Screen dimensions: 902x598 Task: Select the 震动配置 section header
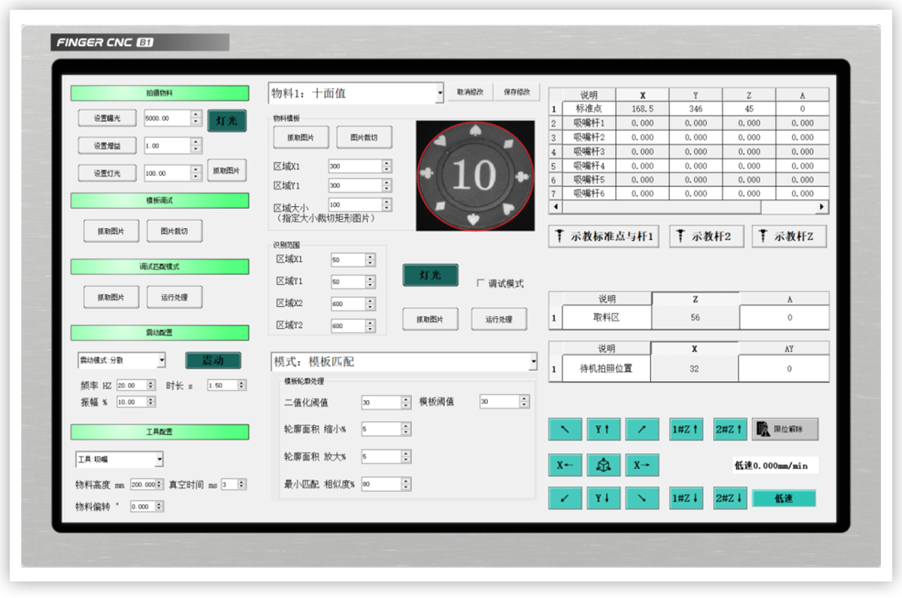click(x=159, y=332)
